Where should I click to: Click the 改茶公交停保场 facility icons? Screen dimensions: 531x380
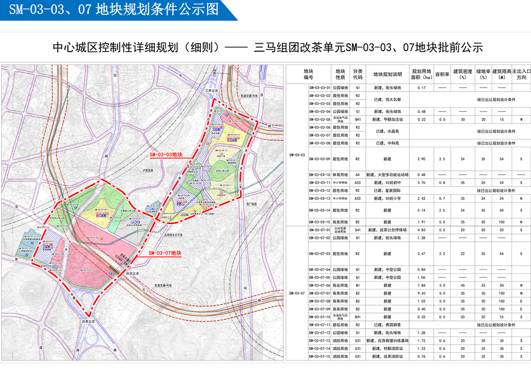(x=135, y=222)
